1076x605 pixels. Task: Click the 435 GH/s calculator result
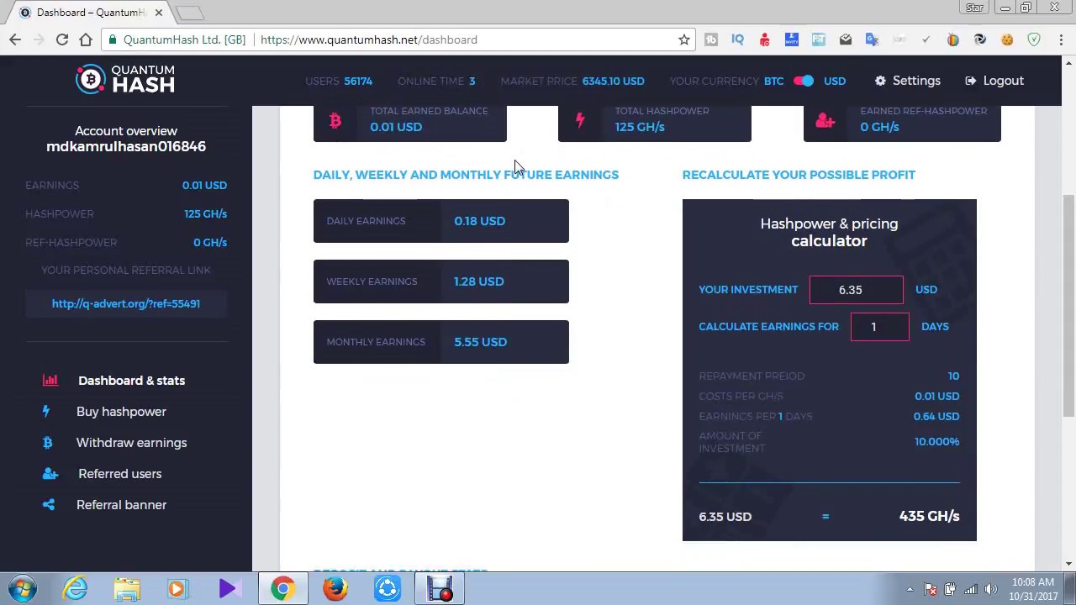[929, 516]
